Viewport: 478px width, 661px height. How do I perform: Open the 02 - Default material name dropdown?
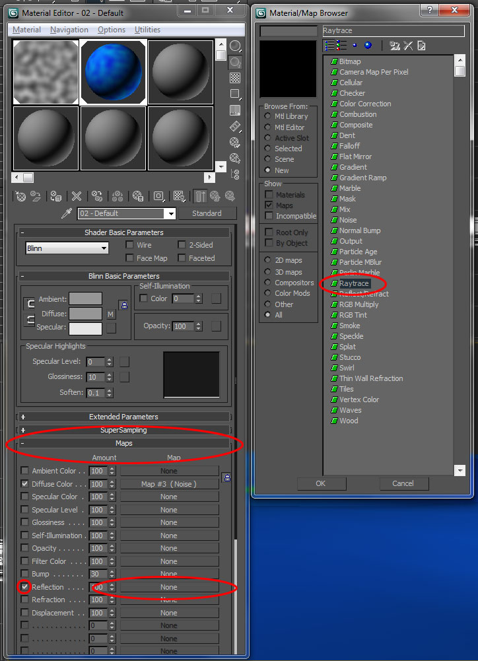(127, 213)
